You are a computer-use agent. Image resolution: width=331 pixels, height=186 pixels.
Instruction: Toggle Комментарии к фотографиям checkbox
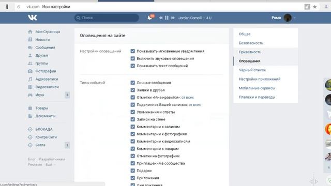pos(132,134)
